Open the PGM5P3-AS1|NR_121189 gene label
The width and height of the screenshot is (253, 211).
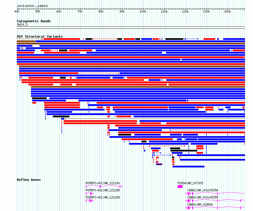[x=103, y=190]
